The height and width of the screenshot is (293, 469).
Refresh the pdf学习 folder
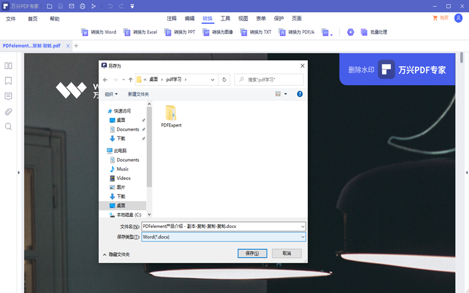[x=224, y=80]
